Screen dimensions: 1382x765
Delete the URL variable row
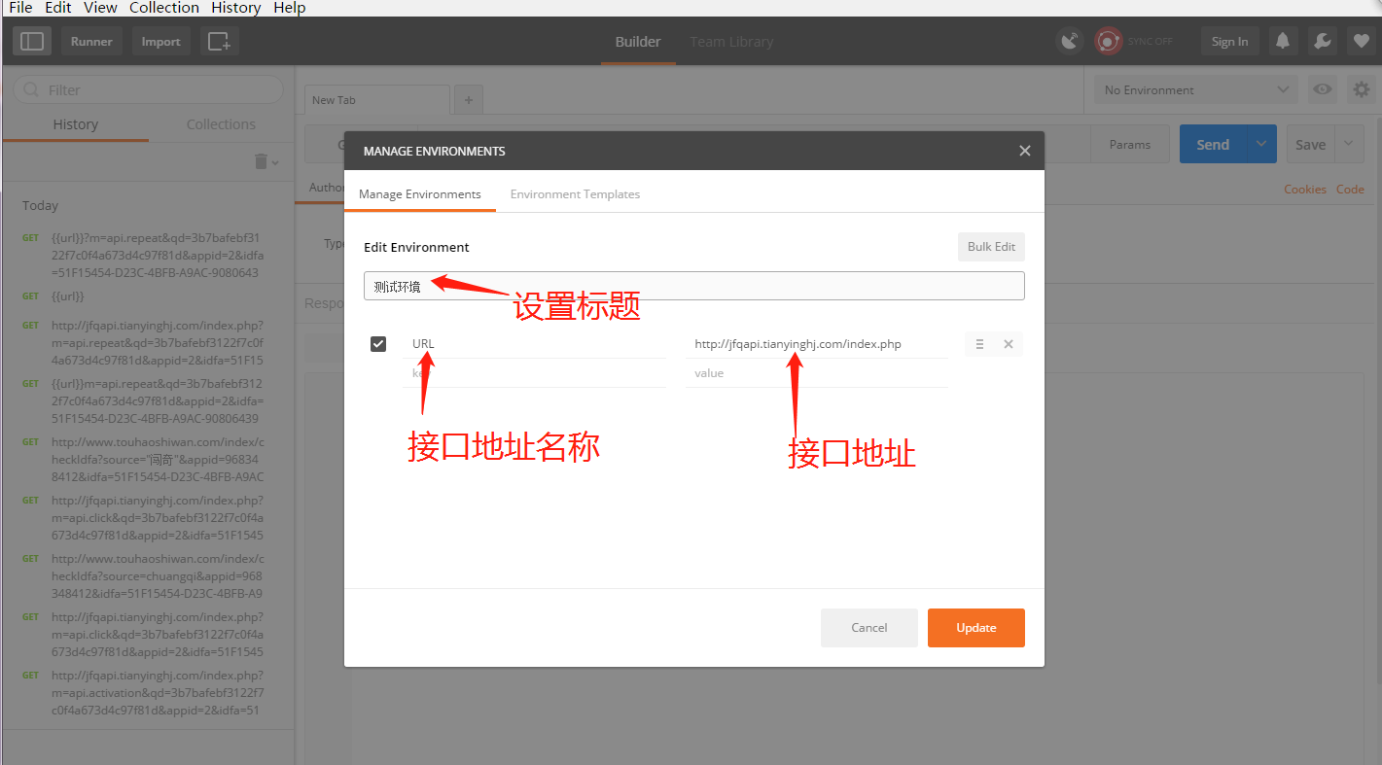click(1009, 344)
